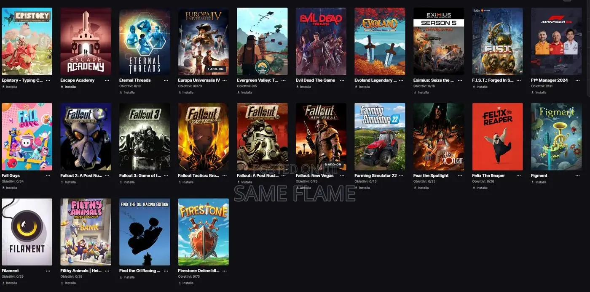Open the Find the Oil Racing Edition cover
The width and height of the screenshot is (590, 292).
(145, 232)
